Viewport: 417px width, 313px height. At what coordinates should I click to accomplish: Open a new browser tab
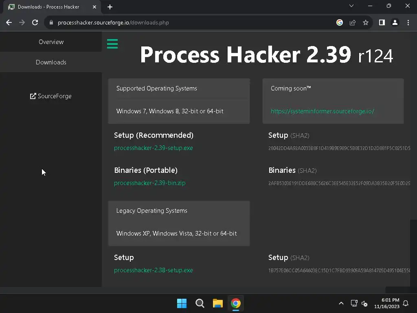[110, 7]
